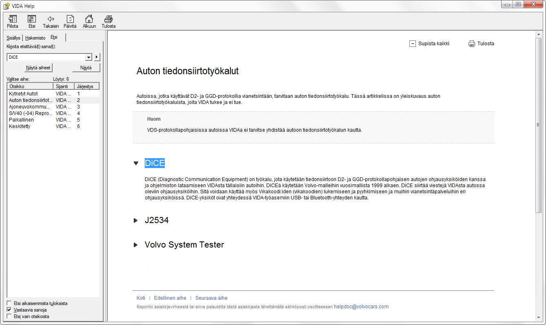Open the search term dropdown arrow

tap(88, 57)
